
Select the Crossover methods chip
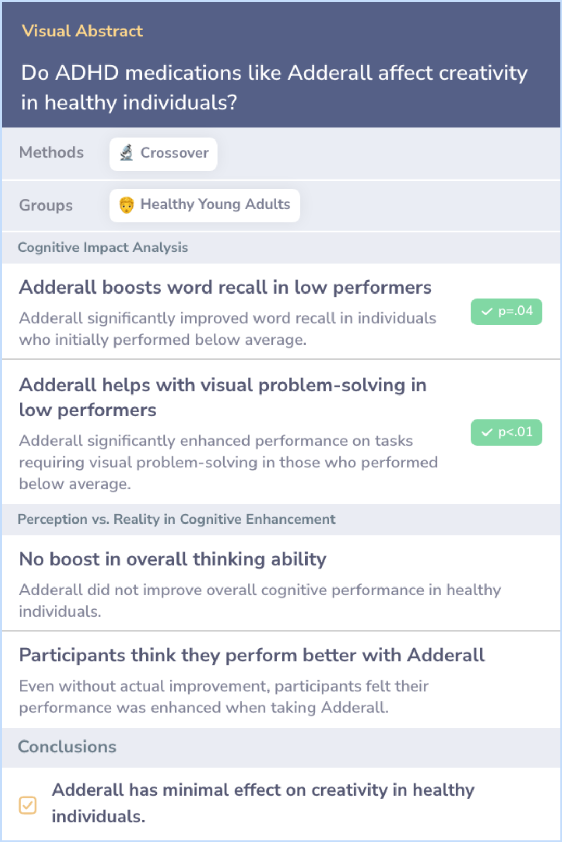[x=163, y=154]
